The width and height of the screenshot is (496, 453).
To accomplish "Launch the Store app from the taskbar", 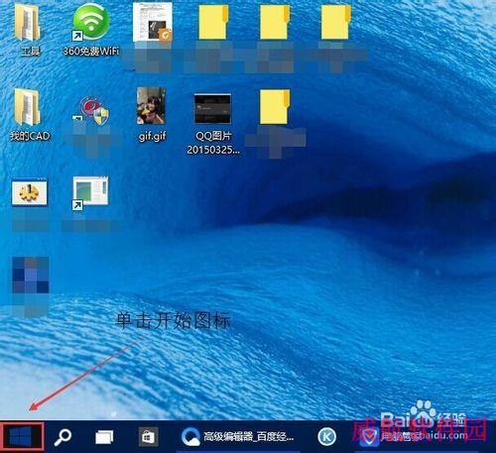I will coord(148,436).
